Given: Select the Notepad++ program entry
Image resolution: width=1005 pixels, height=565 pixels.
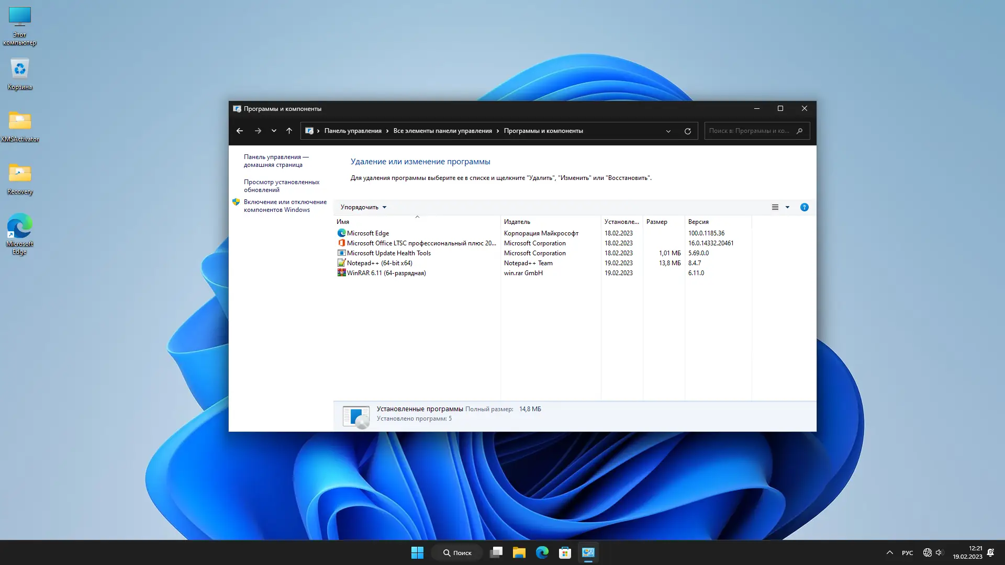Looking at the screenshot, I should [x=379, y=263].
